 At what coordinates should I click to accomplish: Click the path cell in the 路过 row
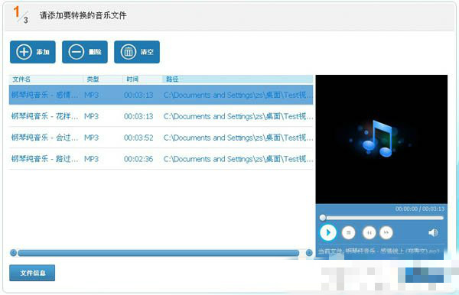[x=238, y=159]
